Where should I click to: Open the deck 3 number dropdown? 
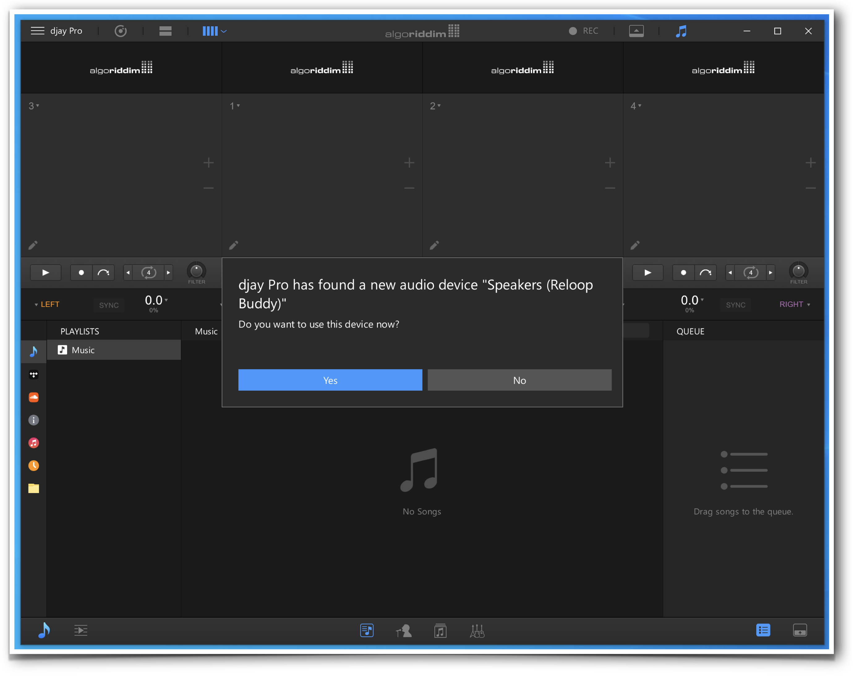[34, 106]
